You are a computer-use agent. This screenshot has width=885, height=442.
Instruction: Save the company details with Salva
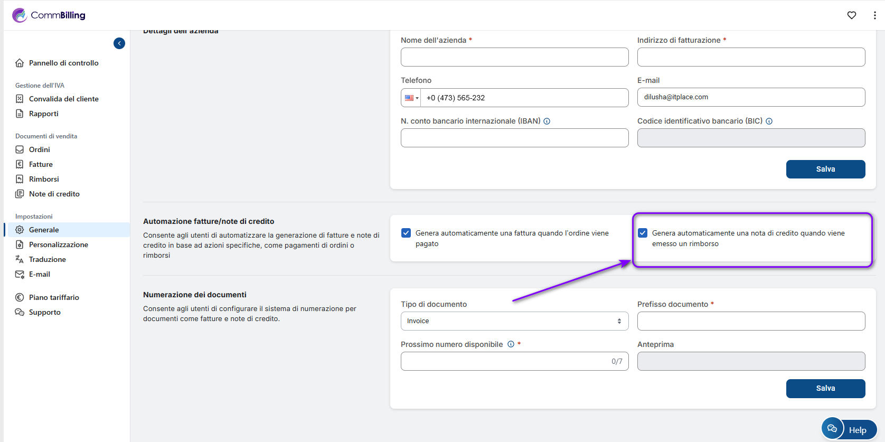(x=825, y=169)
